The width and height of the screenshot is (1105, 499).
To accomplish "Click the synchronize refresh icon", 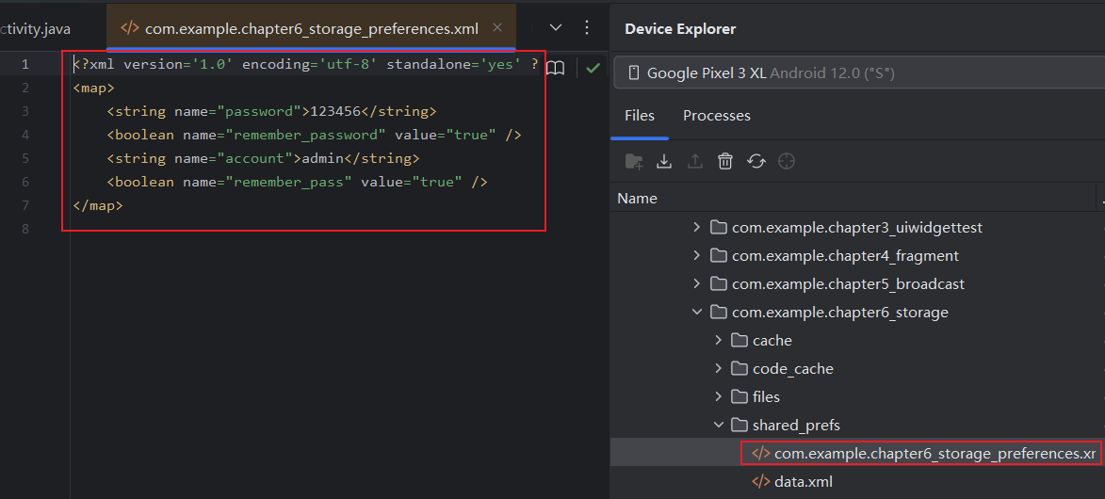I will click(756, 162).
